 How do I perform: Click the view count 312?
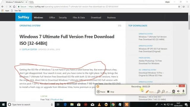coord(119,26)
